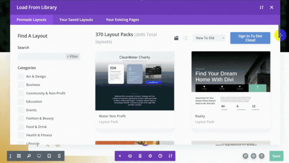This screenshot has height=163, width=289.
Task: Switch to tablet preview
Action: tap(49, 156)
